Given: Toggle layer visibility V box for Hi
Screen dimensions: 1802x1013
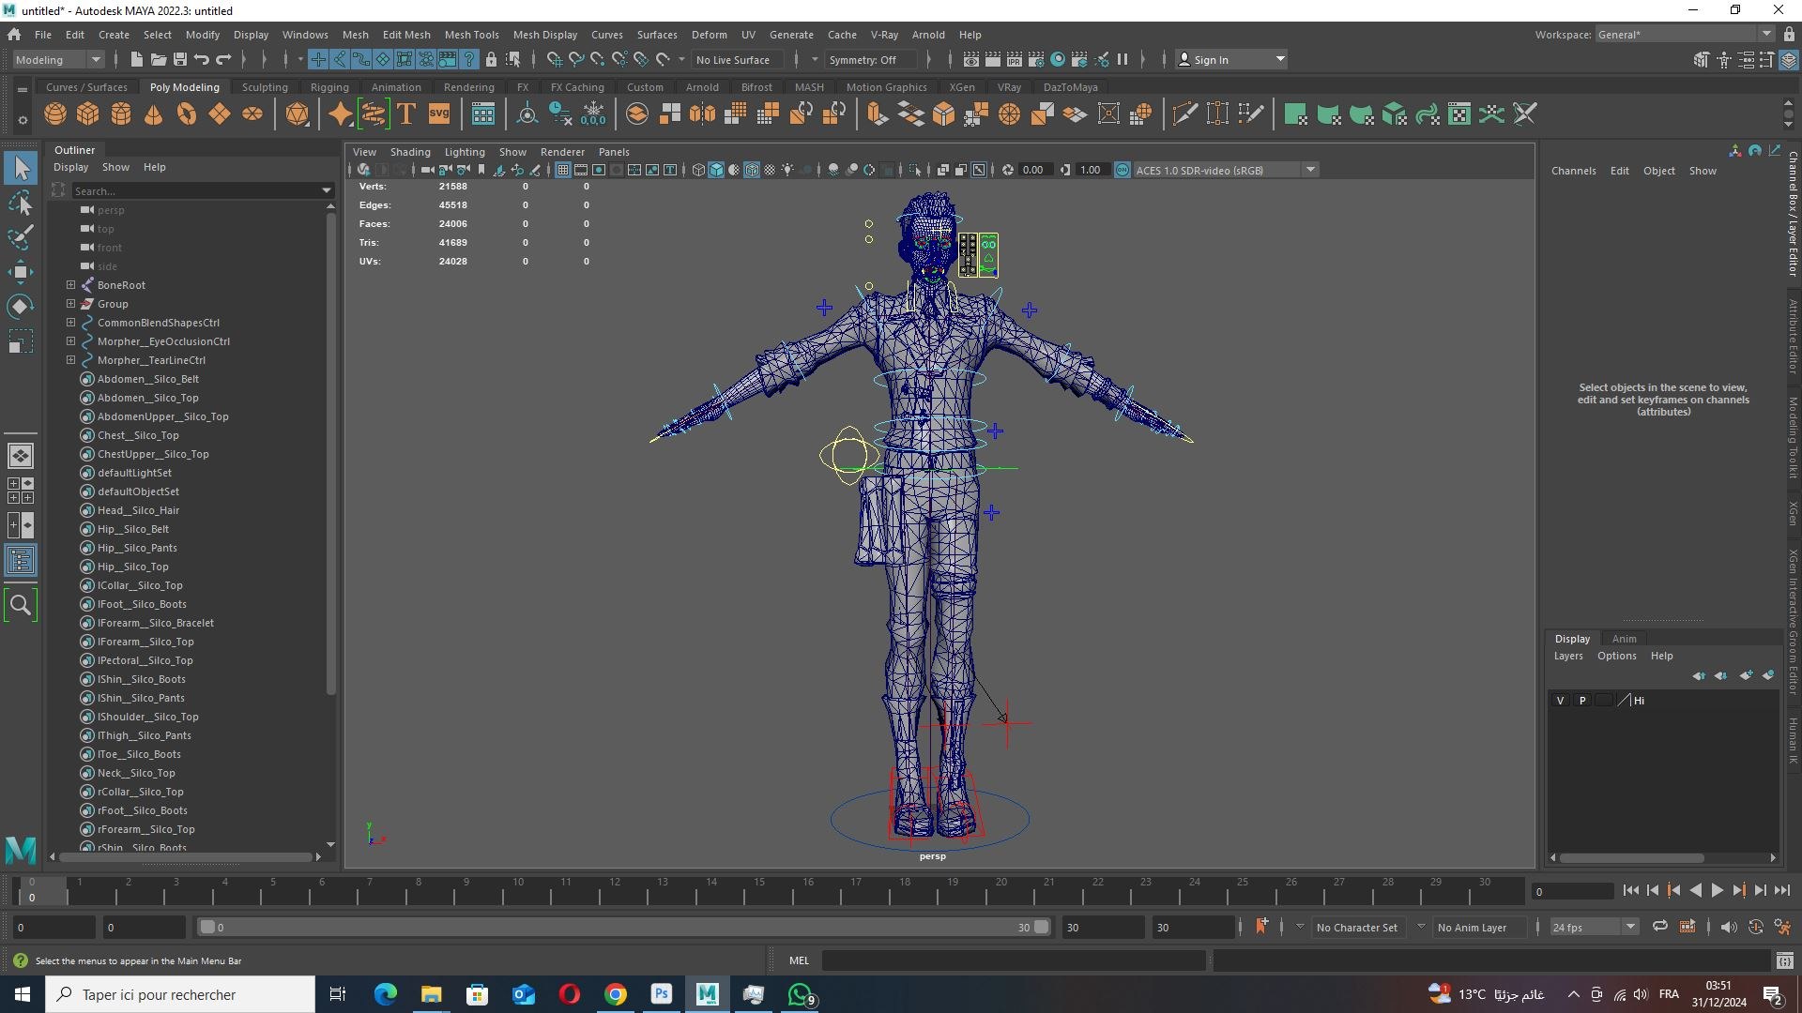Looking at the screenshot, I should (1561, 701).
